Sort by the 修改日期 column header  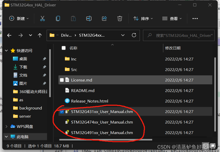173,48
